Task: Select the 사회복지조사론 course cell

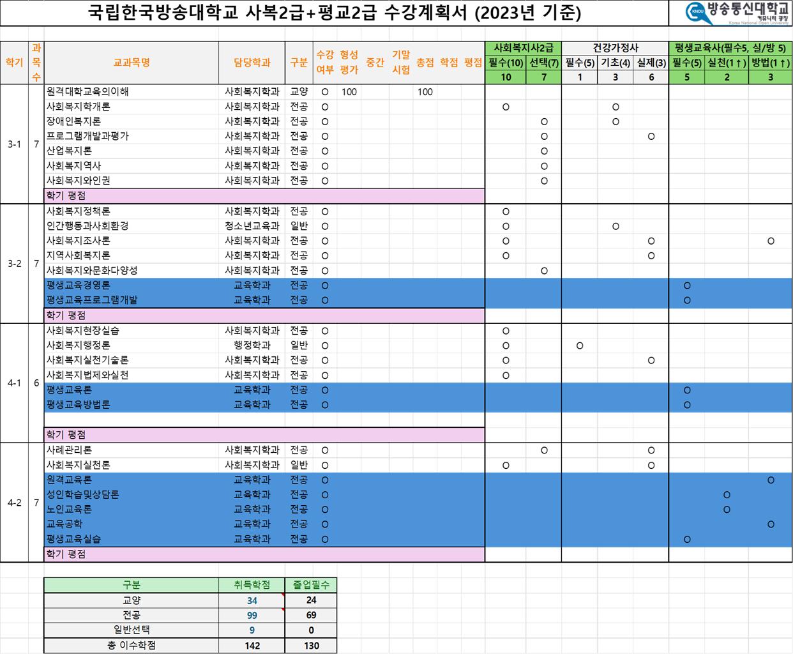Action: 132,241
